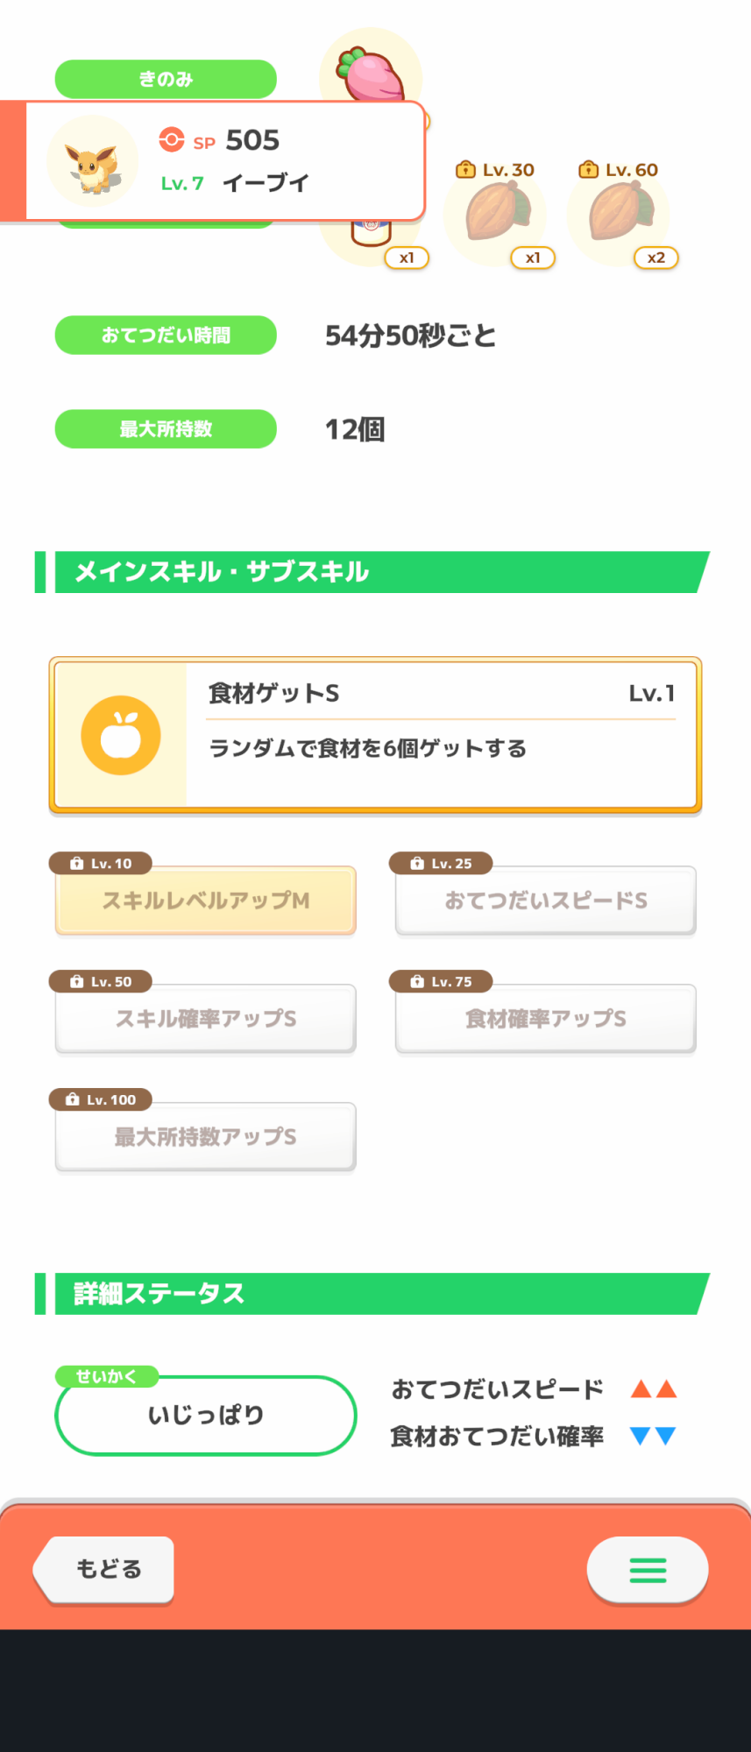
Task: Tap the Lv. 60 locked ingredient icon
Action: [x=620, y=213]
